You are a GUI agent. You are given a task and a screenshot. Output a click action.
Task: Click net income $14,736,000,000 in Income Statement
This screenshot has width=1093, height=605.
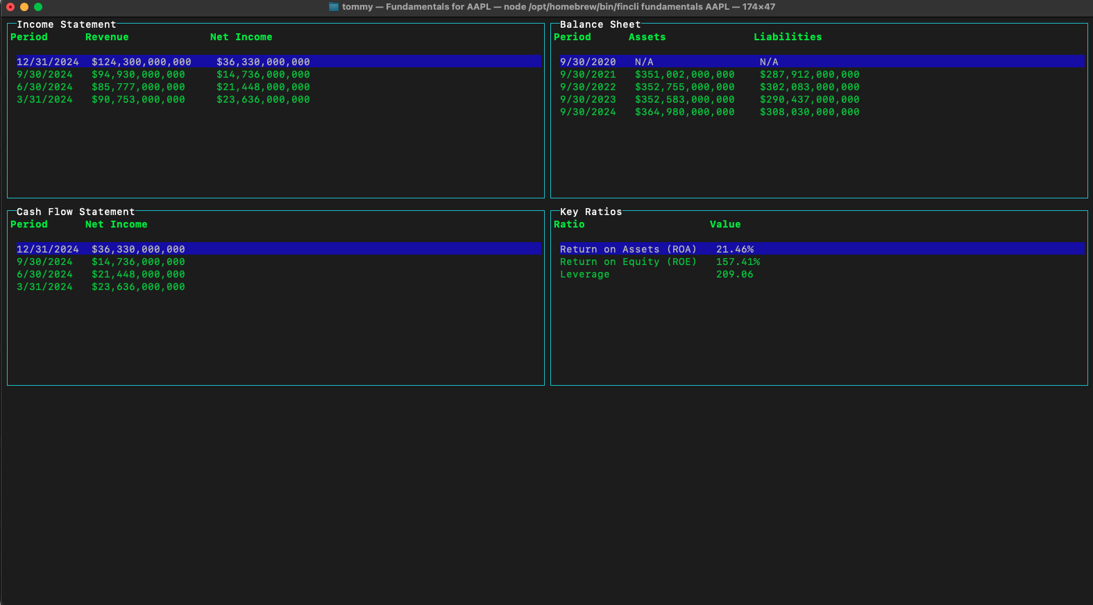263,74
